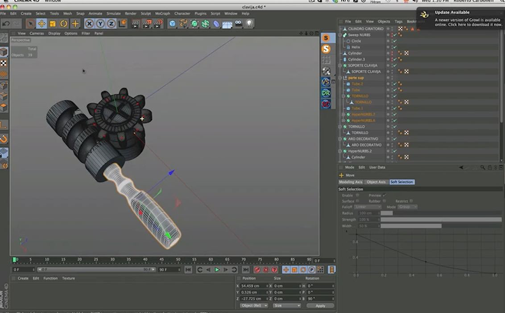Open the Sculpt menu
Viewport: 505px width, 313px height.
tap(145, 13)
